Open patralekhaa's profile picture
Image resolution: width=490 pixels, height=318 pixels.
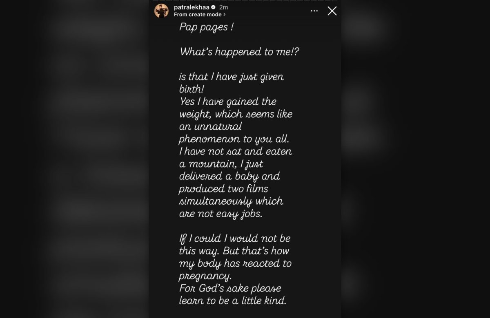pos(161,11)
